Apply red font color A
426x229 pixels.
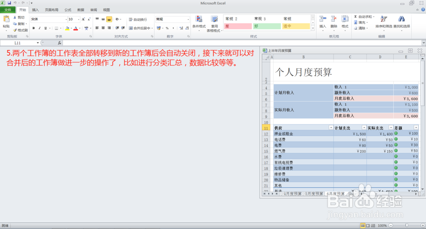click(x=76, y=28)
